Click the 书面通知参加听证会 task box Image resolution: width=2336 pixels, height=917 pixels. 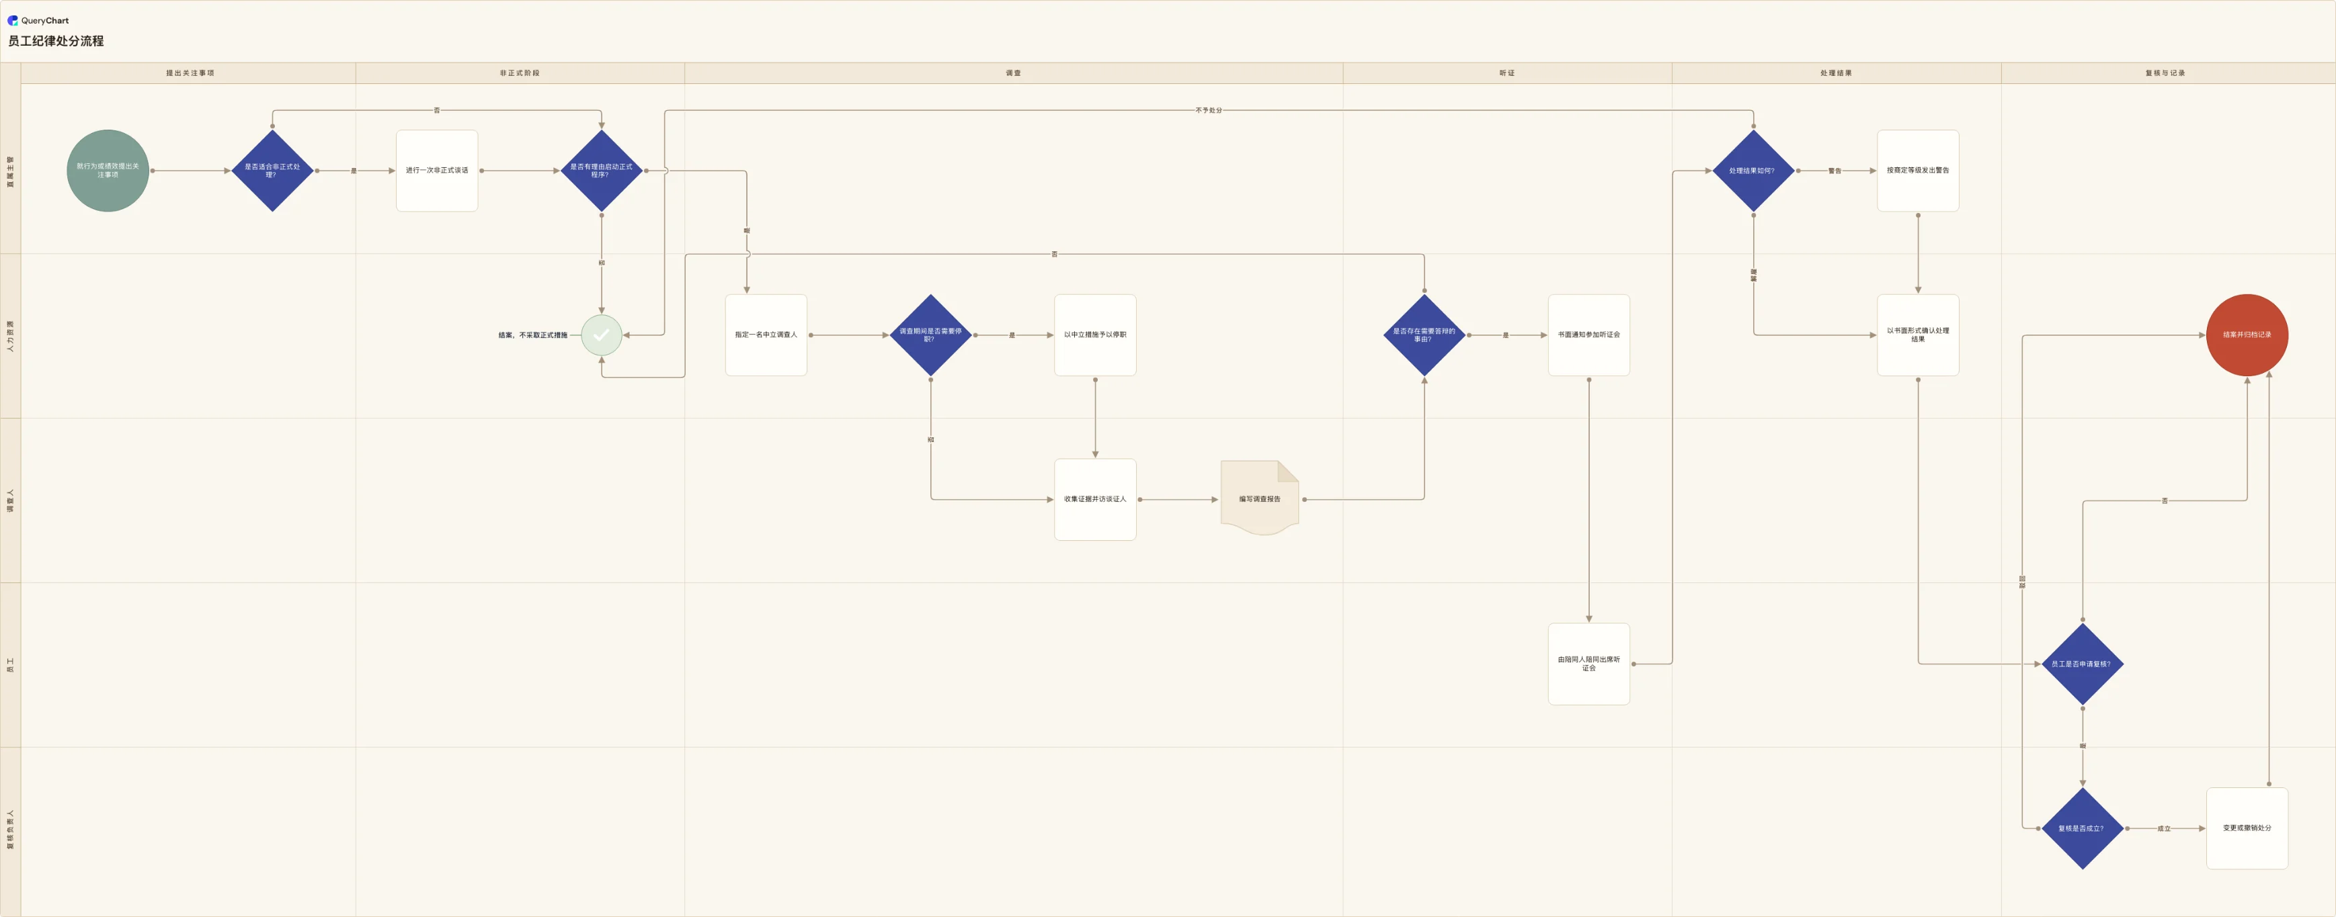click(1588, 335)
